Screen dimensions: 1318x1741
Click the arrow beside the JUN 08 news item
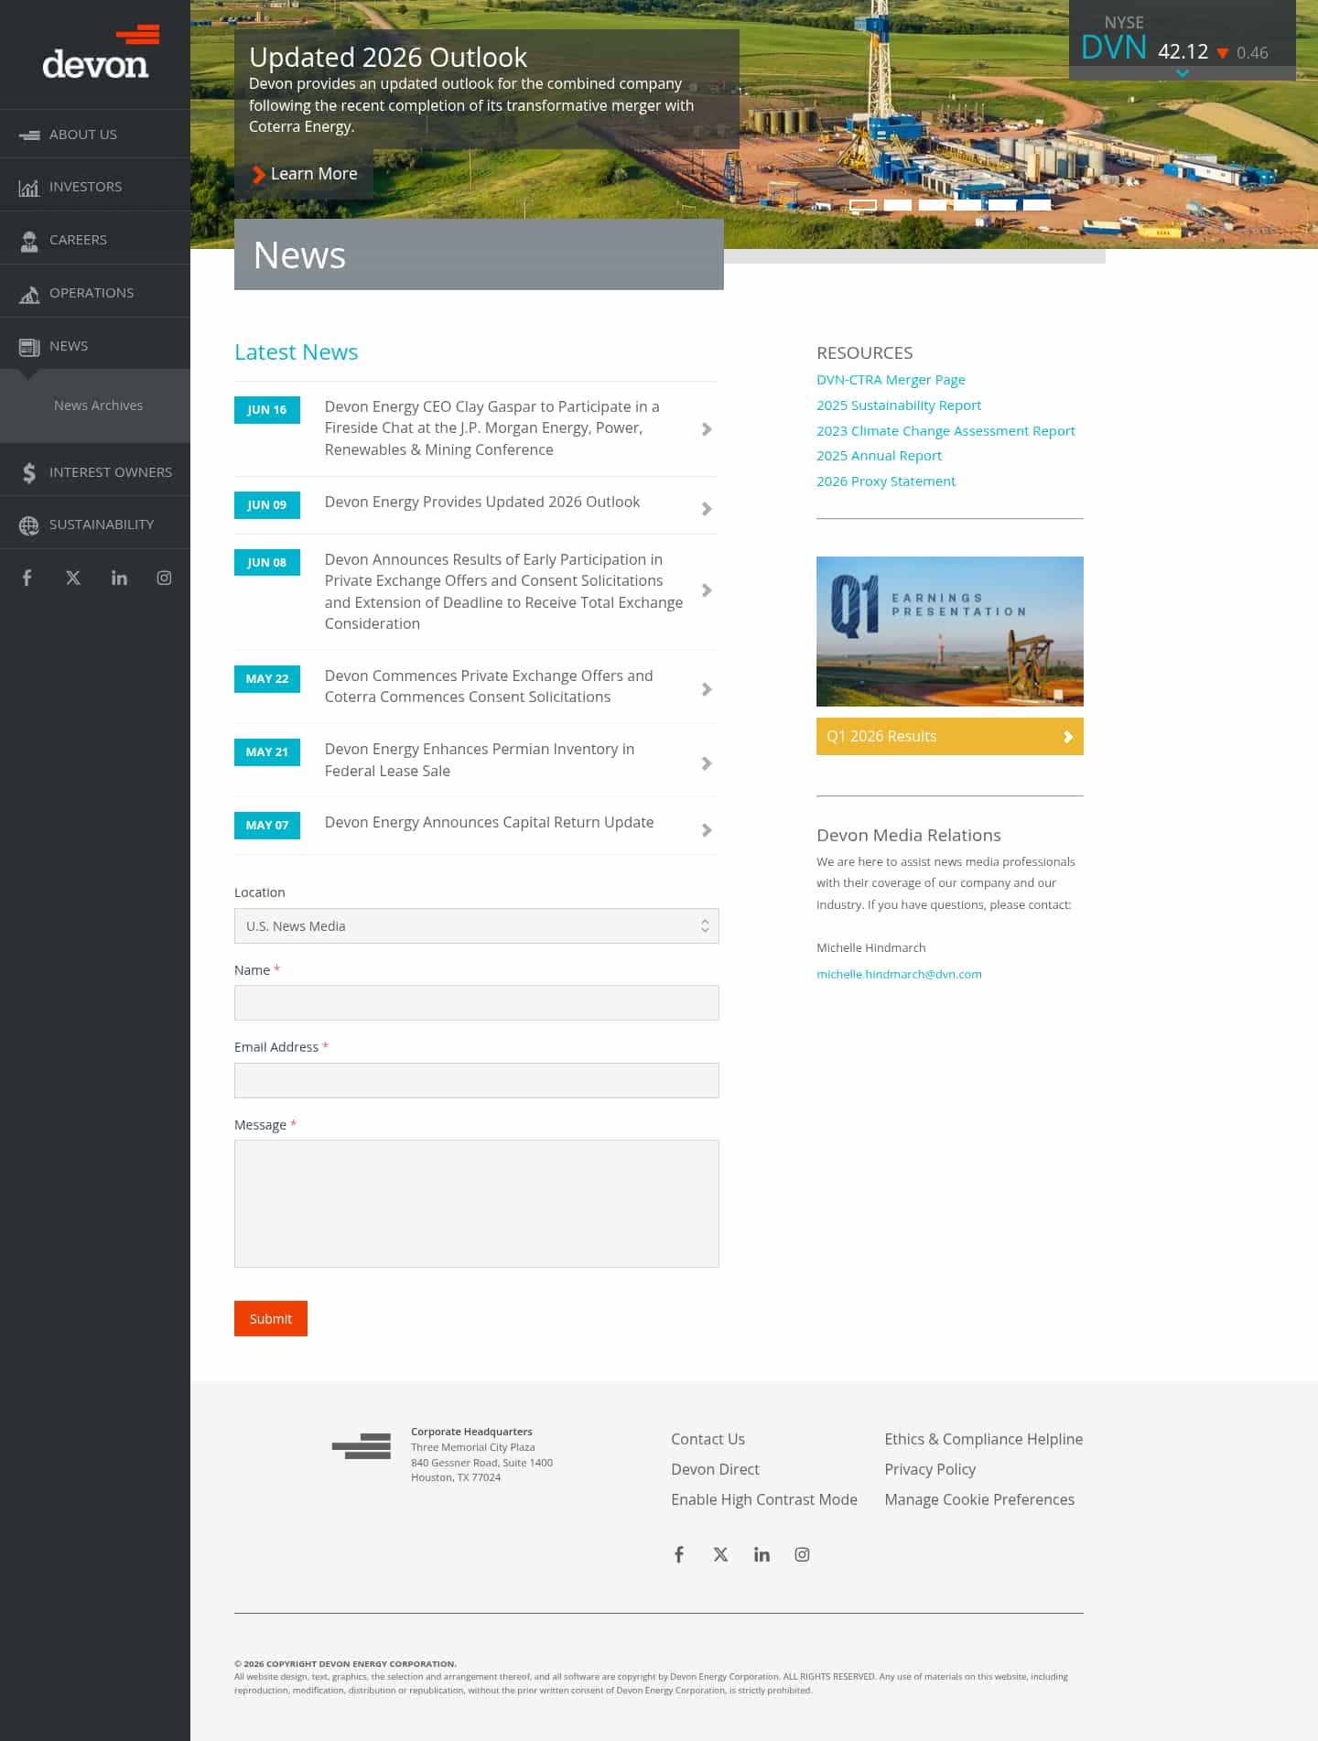707,590
